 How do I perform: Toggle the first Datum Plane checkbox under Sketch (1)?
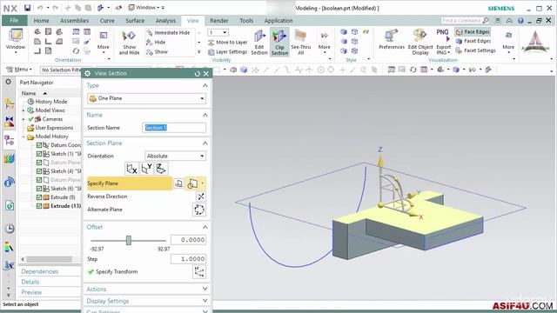[39, 163]
